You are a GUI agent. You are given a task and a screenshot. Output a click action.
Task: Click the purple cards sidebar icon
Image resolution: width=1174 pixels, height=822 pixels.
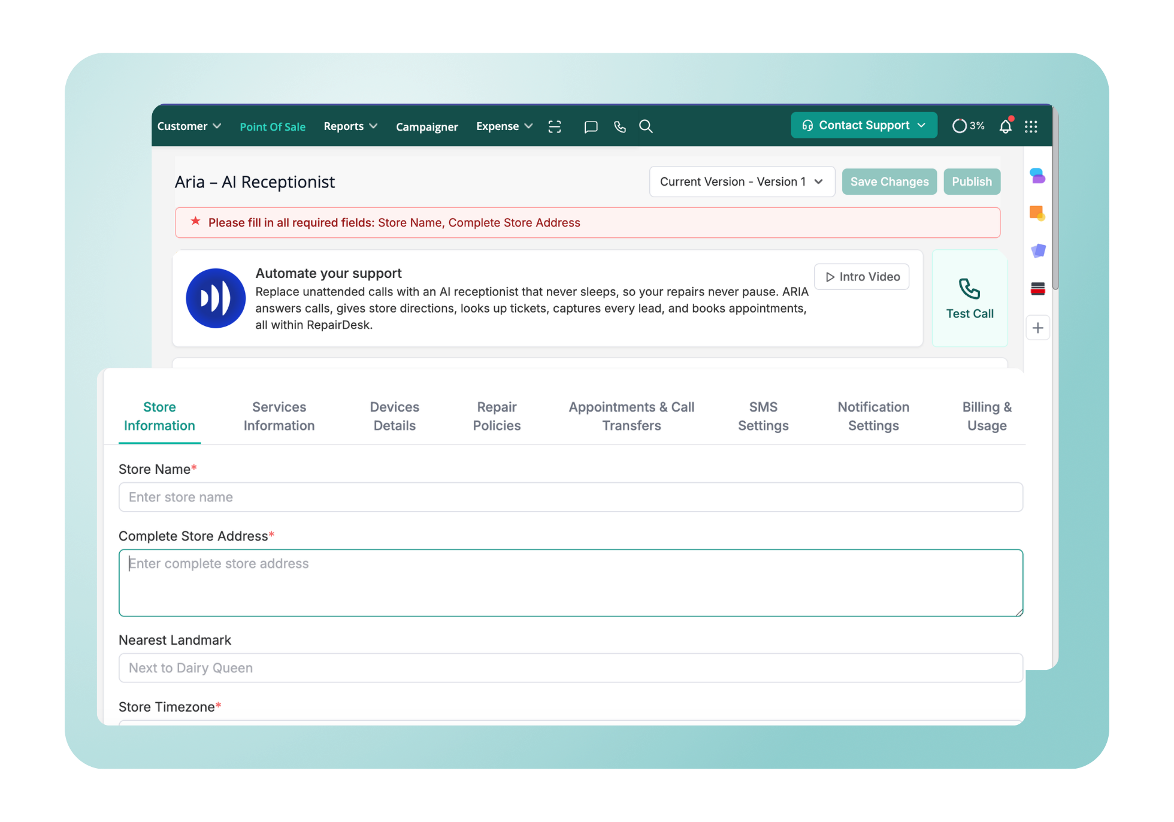tap(1038, 250)
